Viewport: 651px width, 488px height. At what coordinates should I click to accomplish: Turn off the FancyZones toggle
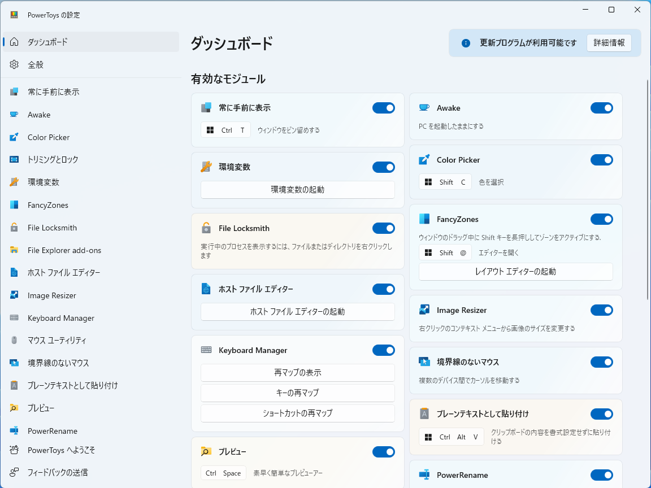[602, 219]
